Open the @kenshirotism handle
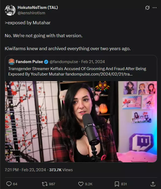Screen dimensions: 161x189 pyautogui.click(x=31, y=13)
